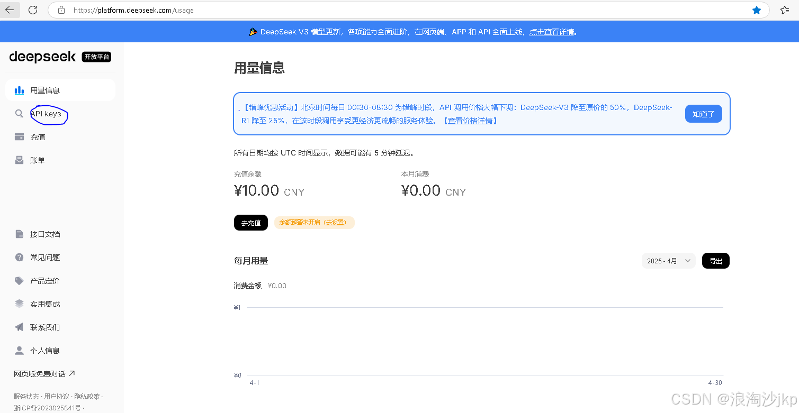Open the 用量信息 sidebar item
Screen dimensions: 799x413
click(60, 90)
